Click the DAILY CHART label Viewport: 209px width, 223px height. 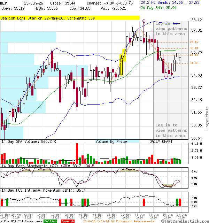(x=161, y=141)
